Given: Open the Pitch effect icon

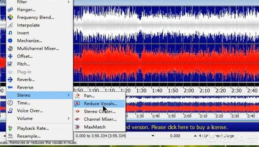Looking at the screenshot, I should 10,64.
